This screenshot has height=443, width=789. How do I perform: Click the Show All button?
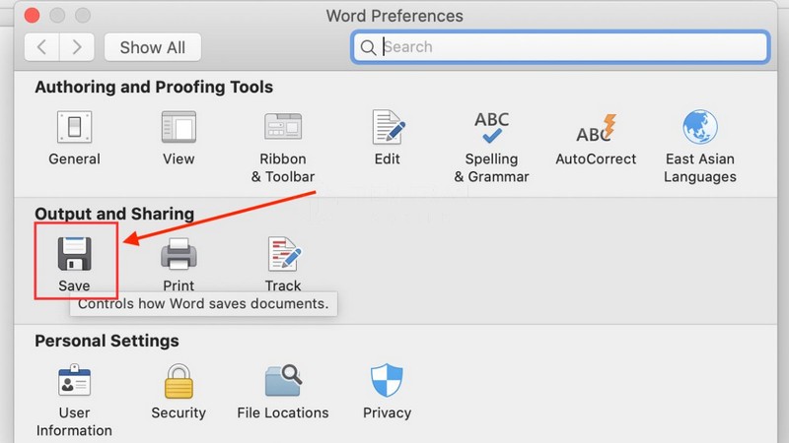(x=153, y=47)
